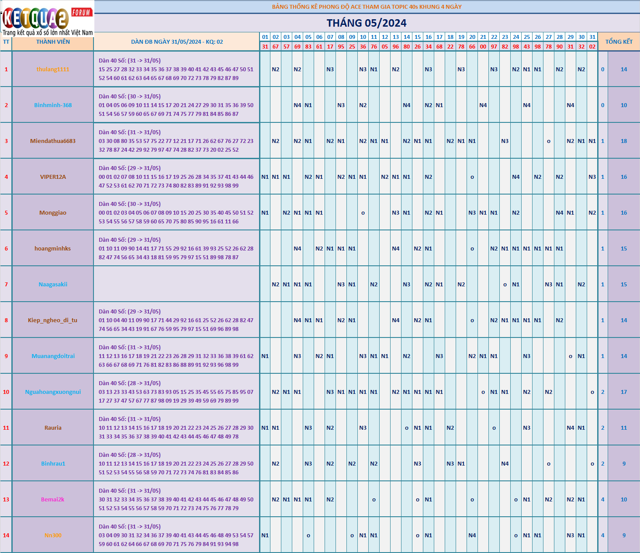Click the KETQUA2 Forum logo

pos(47,19)
